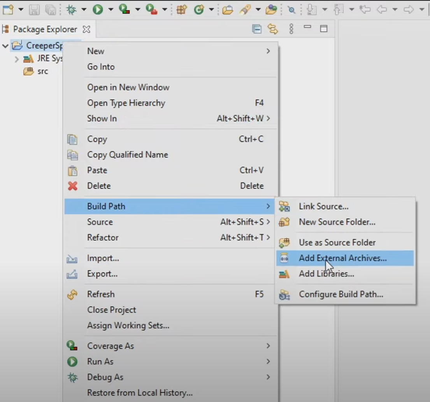Choose Copy Qualified Name
430x402 pixels.
(x=170, y=154)
